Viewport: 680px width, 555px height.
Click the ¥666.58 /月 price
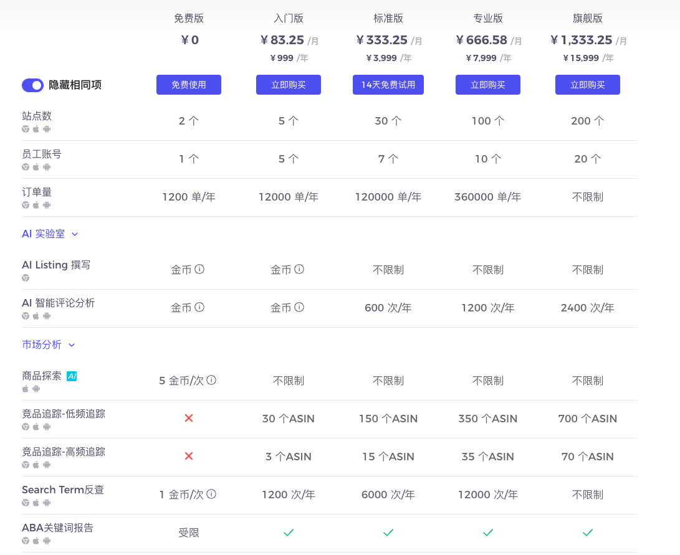[489, 40]
